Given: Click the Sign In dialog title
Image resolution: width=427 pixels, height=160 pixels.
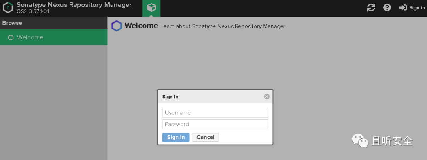Looking at the screenshot, I should pyautogui.click(x=170, y=97).
